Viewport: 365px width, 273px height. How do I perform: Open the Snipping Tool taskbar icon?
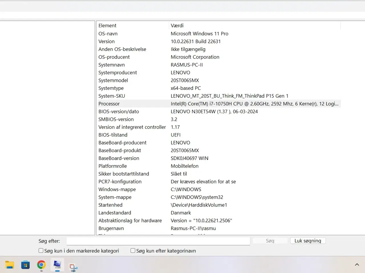(x=73, y=267)
